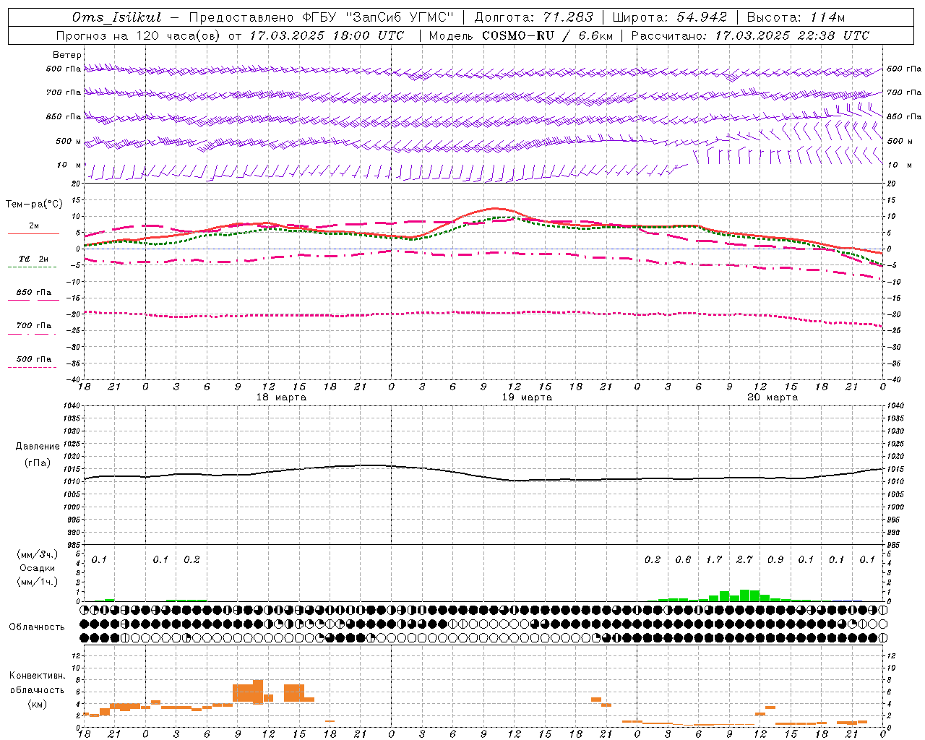Click the station name Oms_Isilkul
The height and width of the screenshot is (740, 925).
pyautogui.click(x=117, y=17)
